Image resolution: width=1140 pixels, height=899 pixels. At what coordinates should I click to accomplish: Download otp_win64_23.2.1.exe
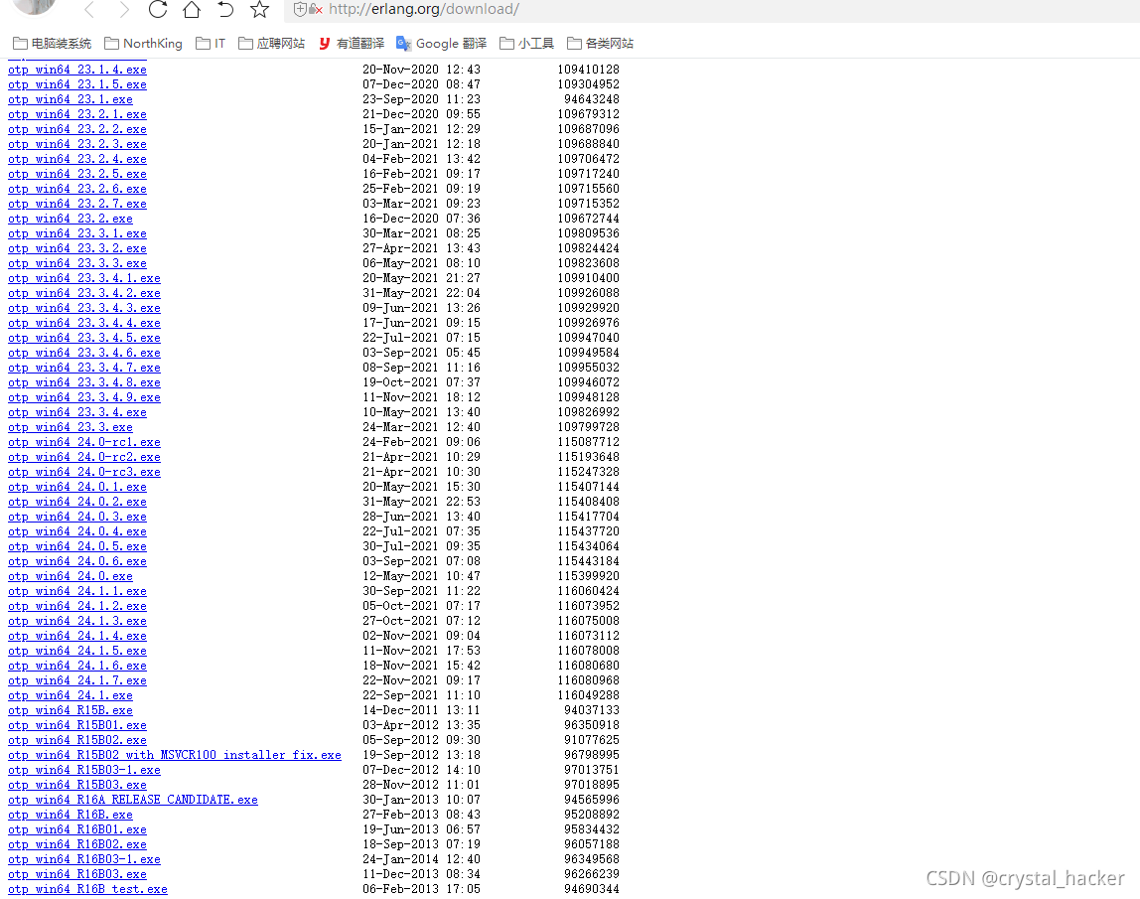click(x=77, y=114)
